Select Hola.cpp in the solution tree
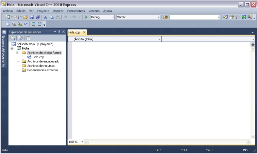 pos(38,57)
